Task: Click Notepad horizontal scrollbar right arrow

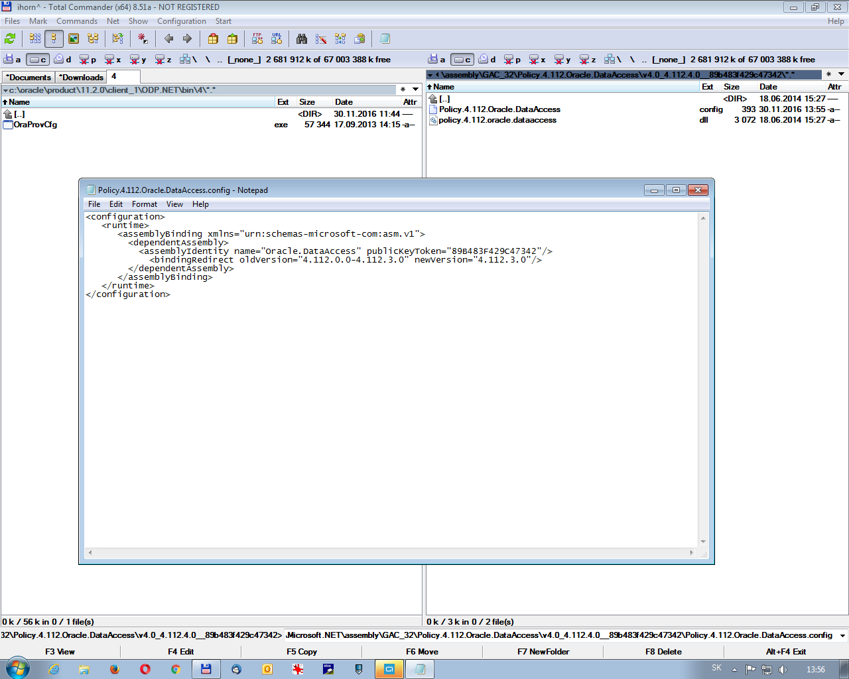Action: point(691,552)
